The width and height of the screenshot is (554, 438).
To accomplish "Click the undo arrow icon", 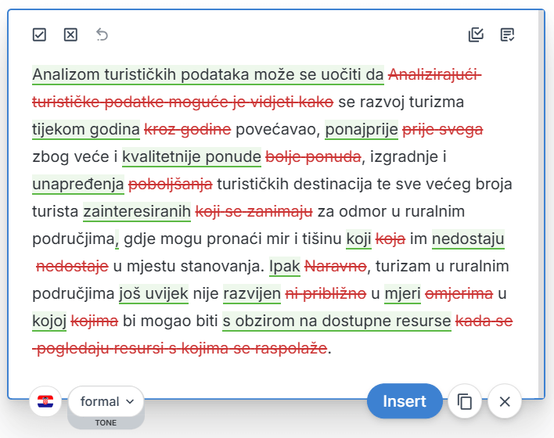I will [102, 34].
